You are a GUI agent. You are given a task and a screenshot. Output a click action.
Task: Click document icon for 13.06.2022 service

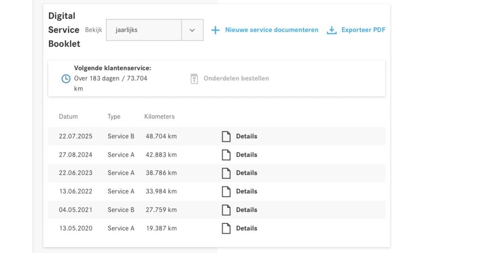pos(226,192)
